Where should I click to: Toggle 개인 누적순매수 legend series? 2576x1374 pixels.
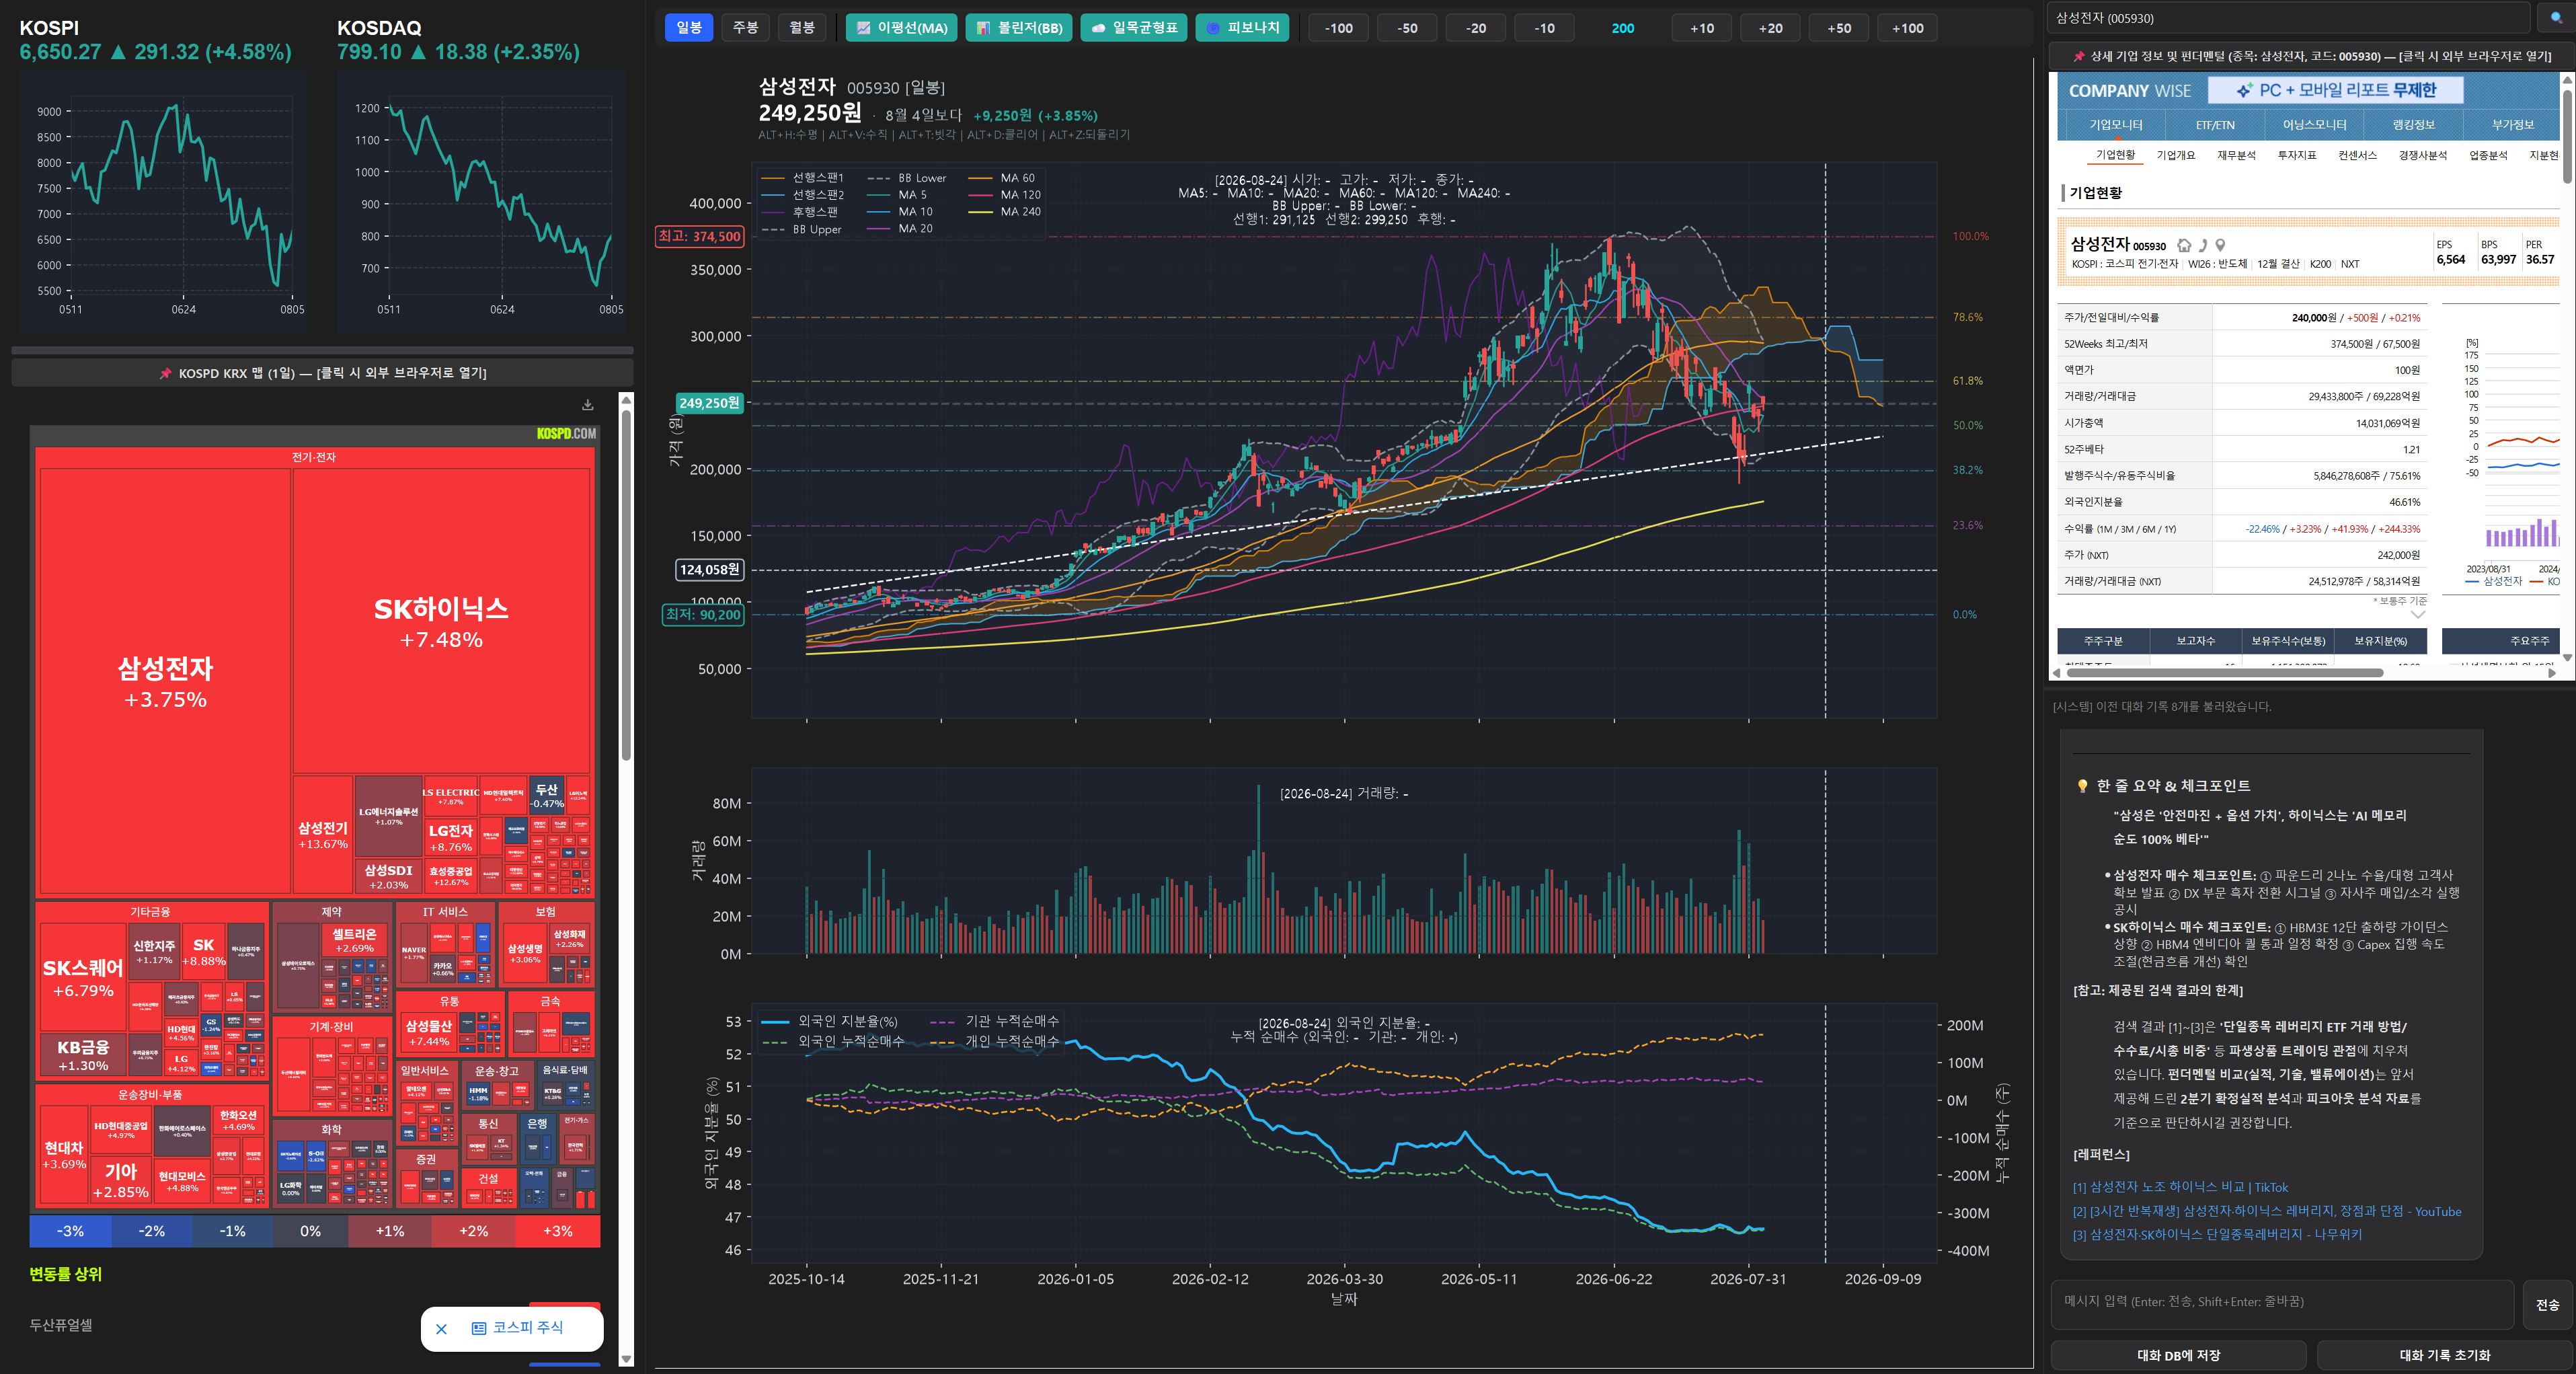pyautogui.click(x=994, y=1042)
